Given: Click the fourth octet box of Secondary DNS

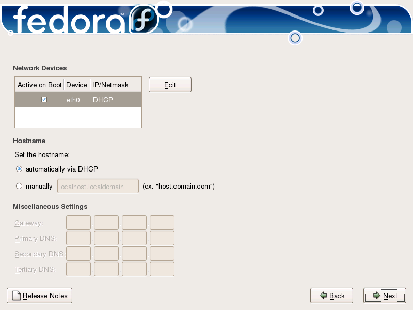Looking at the screenshot, I should coord(162,254).
